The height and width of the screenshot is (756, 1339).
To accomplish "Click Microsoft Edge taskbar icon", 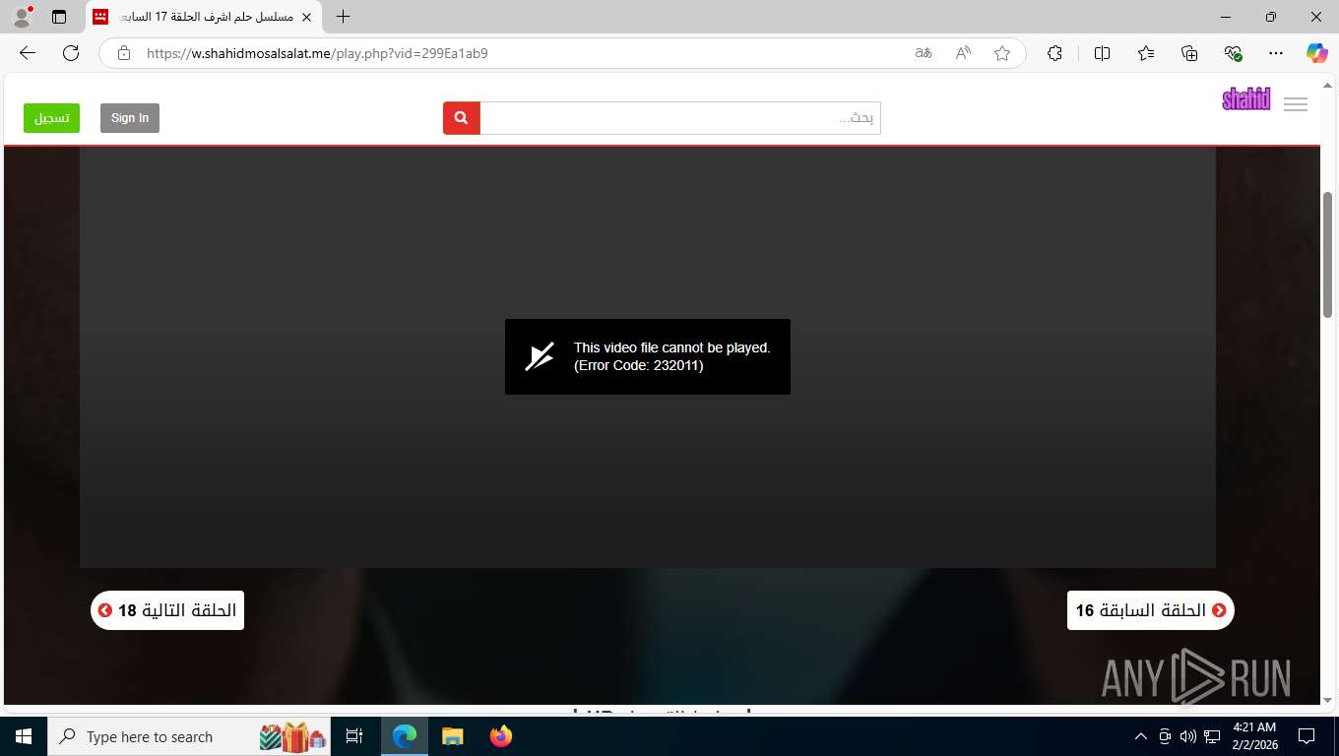I will [x=405, y=736].
